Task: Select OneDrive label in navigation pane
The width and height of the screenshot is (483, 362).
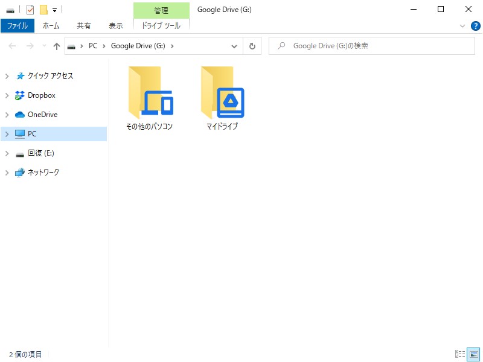Action: pos(42,115)
